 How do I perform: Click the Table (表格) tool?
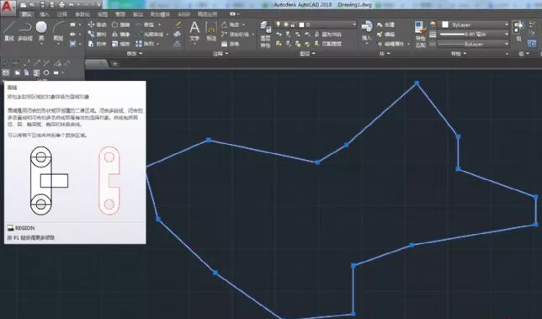tap(231, 44)
